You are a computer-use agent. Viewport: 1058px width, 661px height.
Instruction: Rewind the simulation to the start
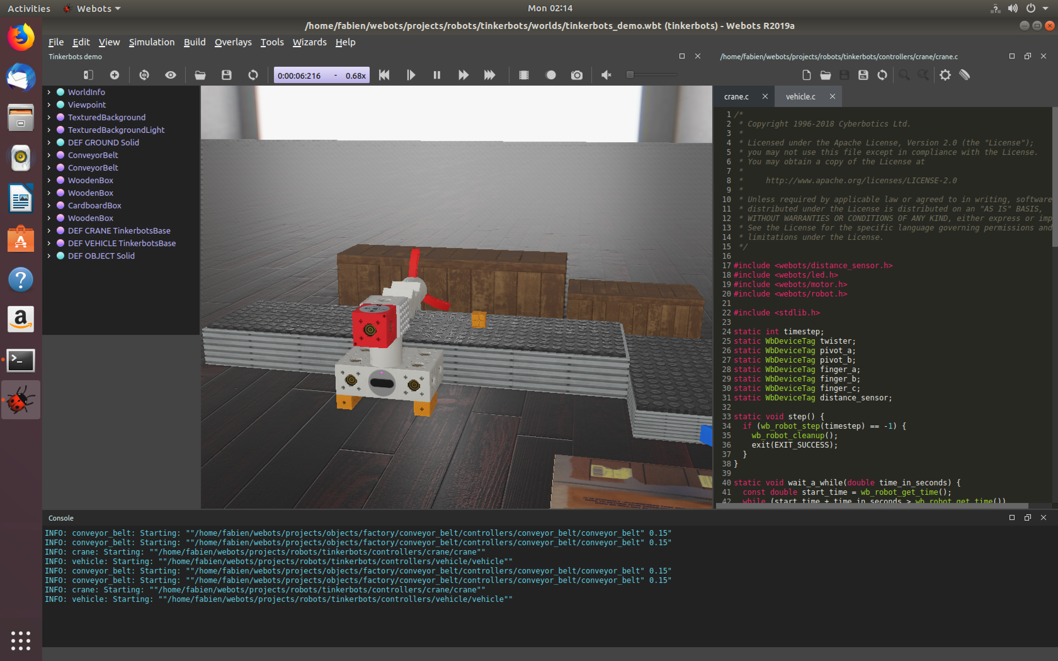tap(384, 75)
